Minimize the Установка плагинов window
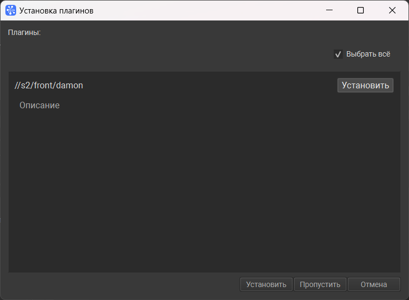409x300 pixels. [x=329, y=10]
